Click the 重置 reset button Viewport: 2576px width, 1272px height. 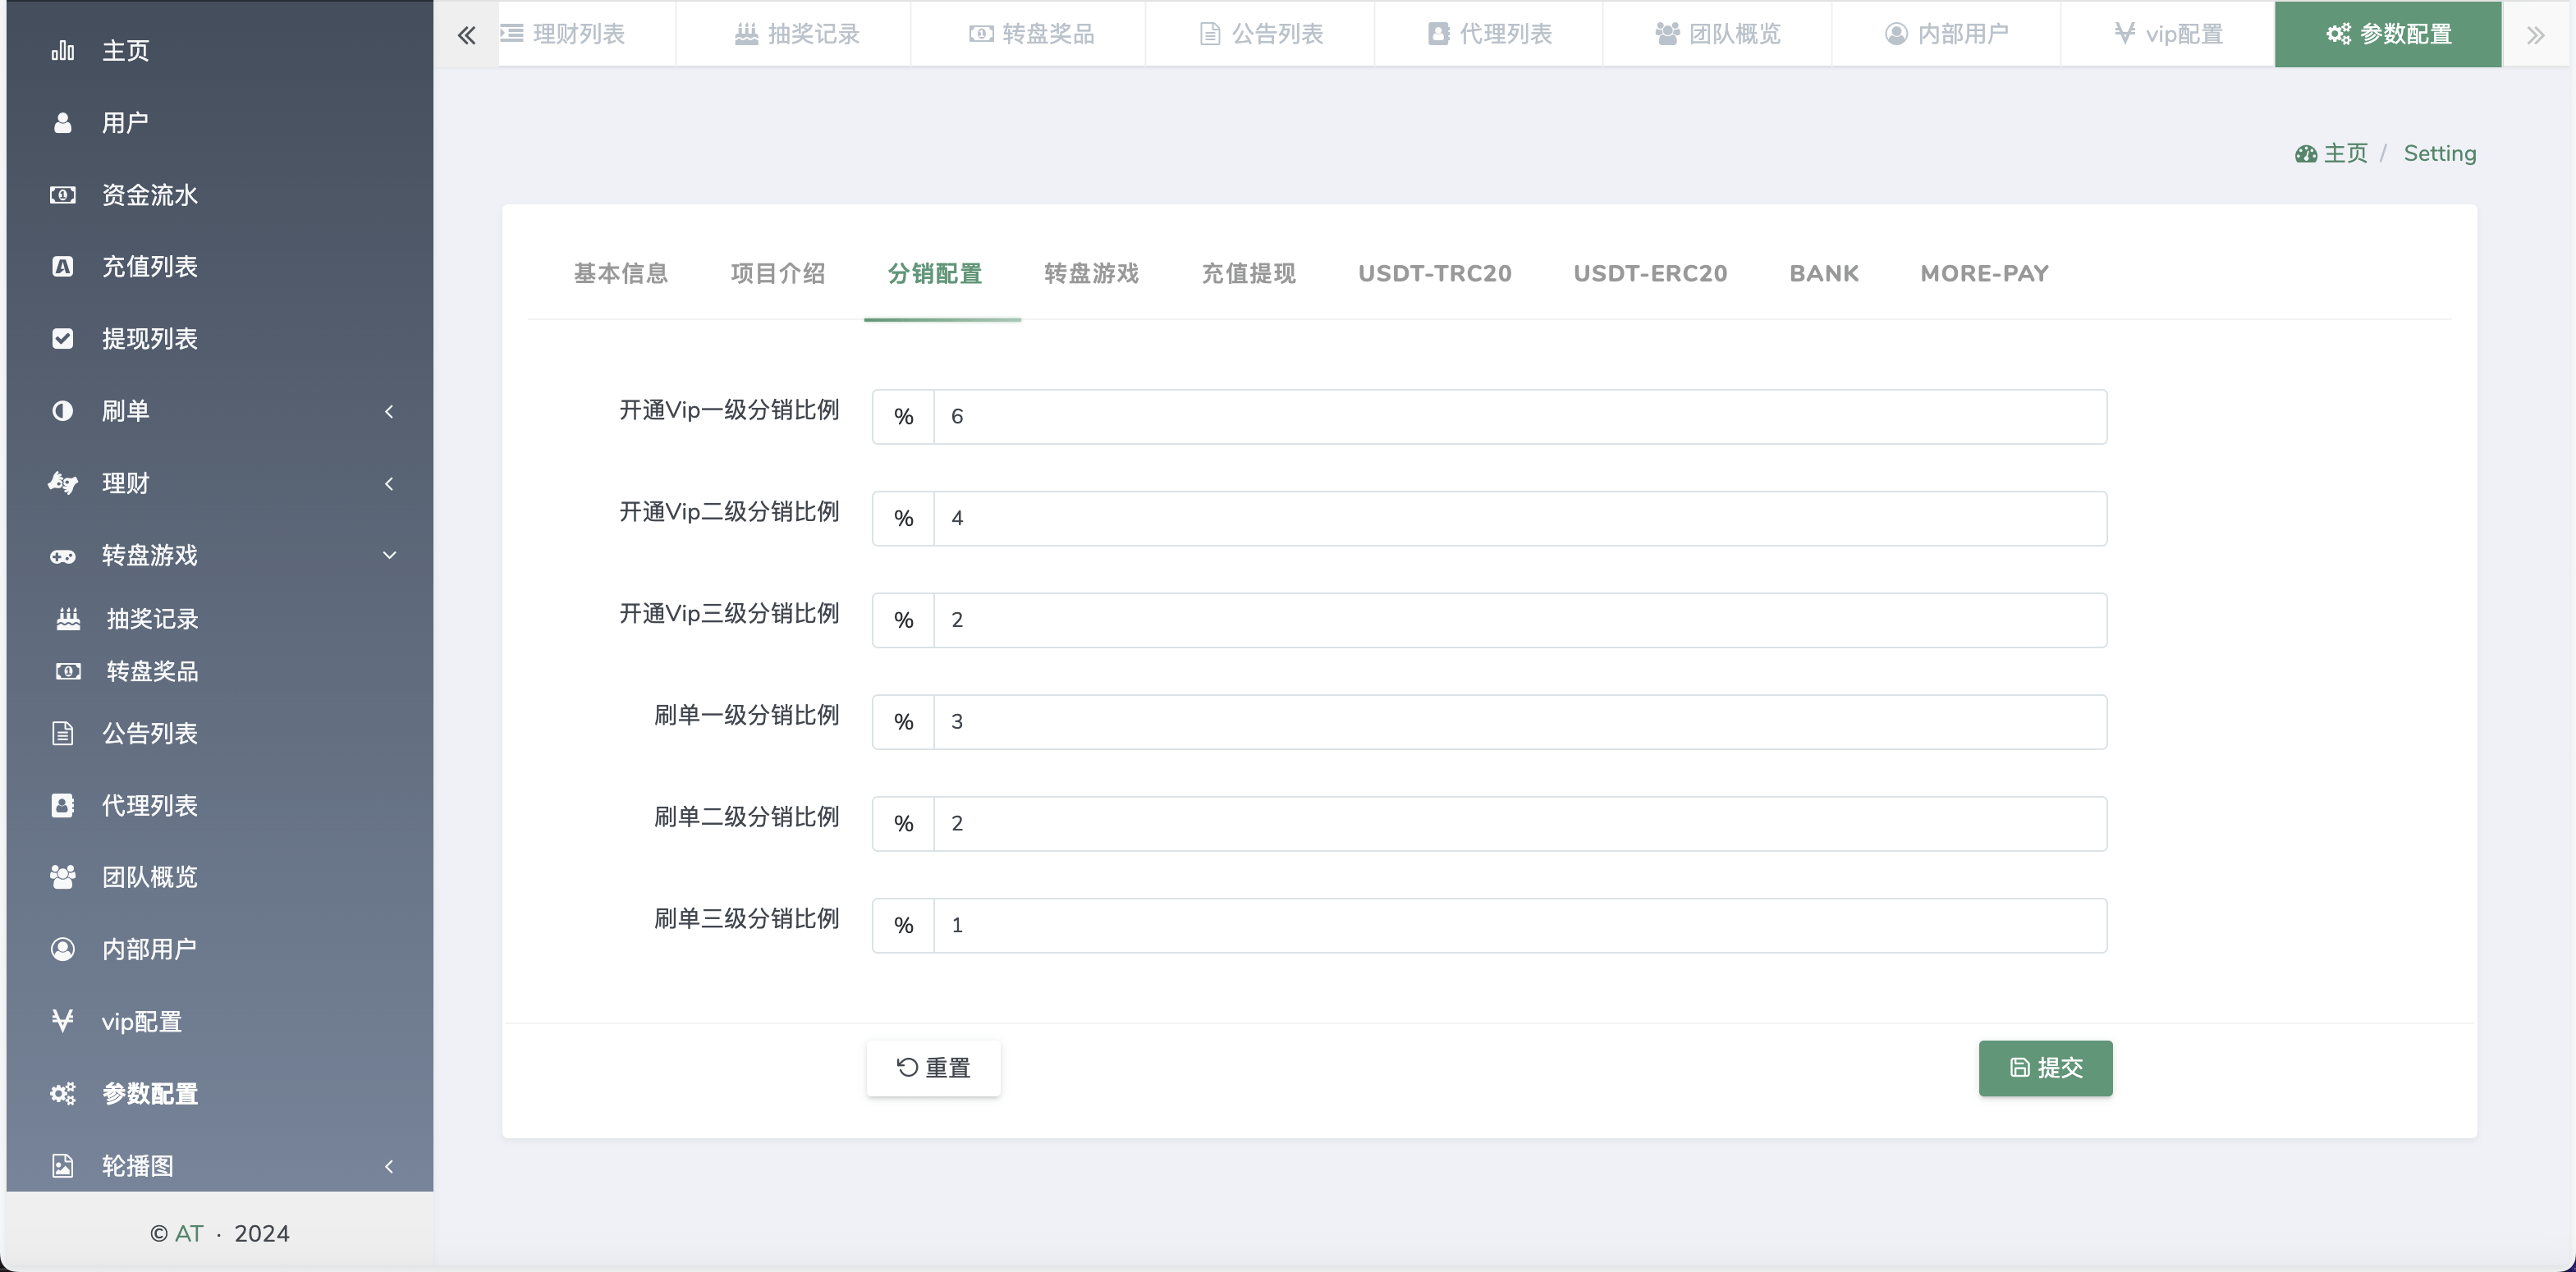[x=933, y=1068]
